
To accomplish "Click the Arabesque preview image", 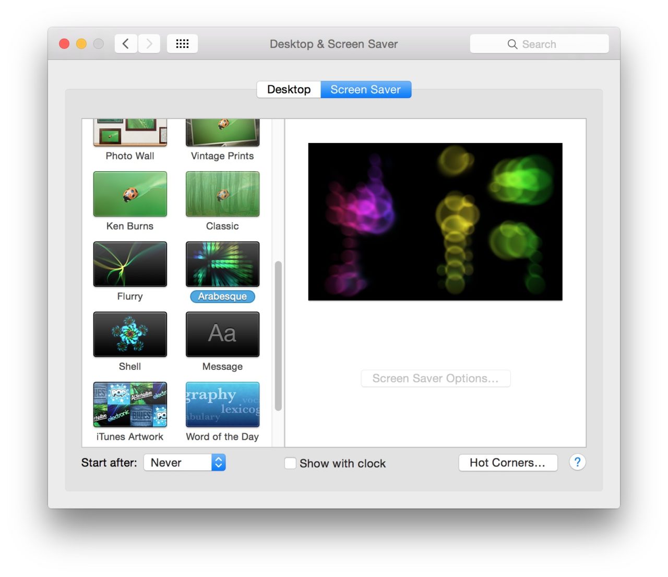I will coord(435,222).
